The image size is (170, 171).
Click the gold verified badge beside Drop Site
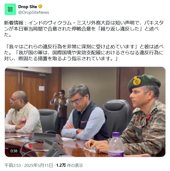pyautogui.click(x=40, y=6)
